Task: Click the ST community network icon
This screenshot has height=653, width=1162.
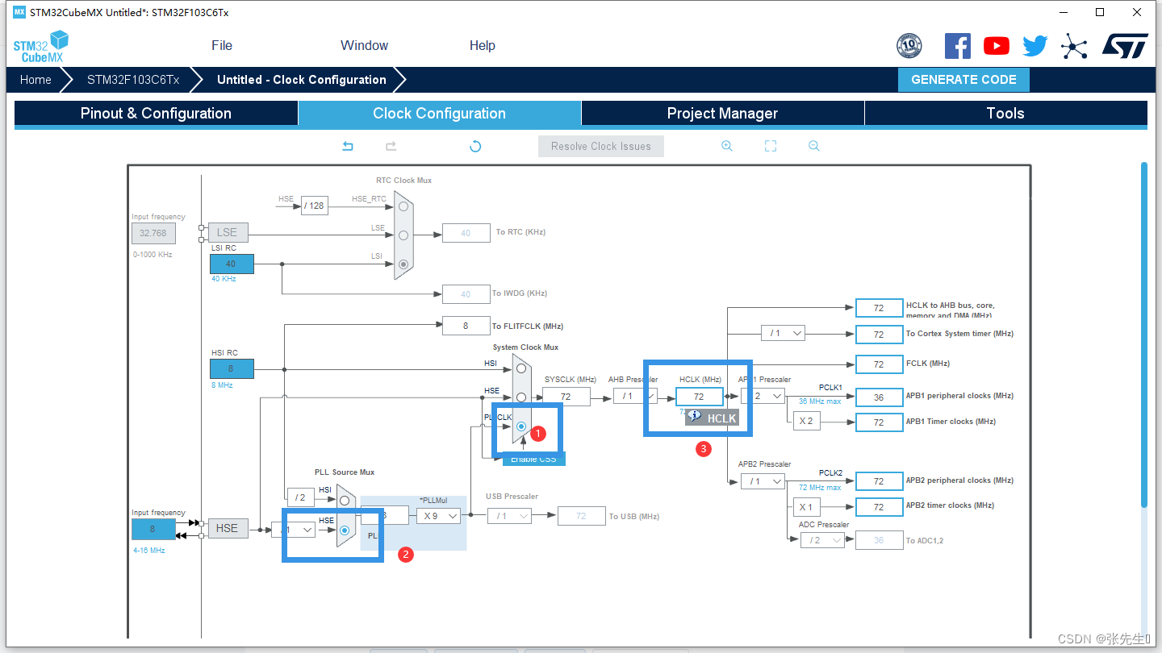Action: [x=1074, y=46]
